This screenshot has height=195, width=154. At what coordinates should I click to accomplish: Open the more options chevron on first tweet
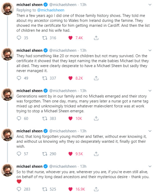tap(150, 5)
